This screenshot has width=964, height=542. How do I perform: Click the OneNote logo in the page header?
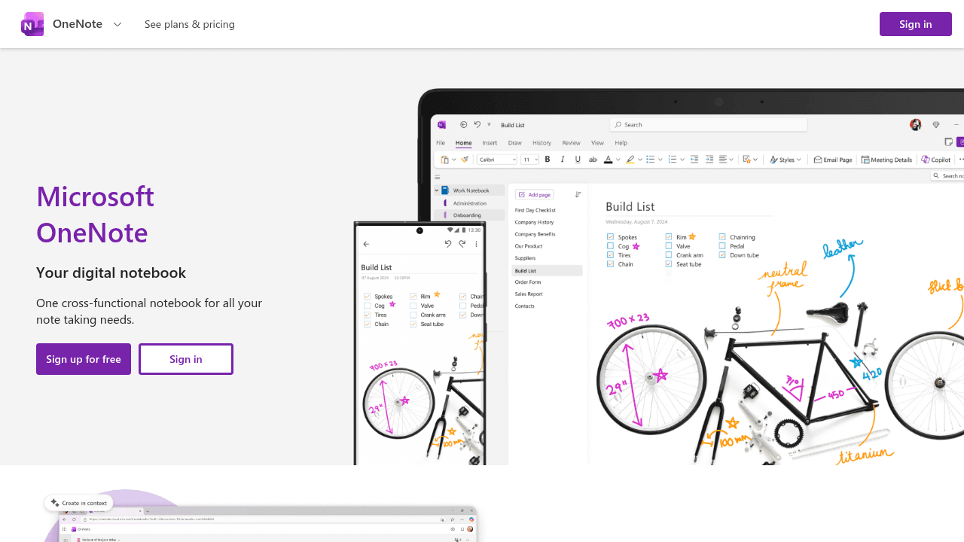click(x=32, y=24)
